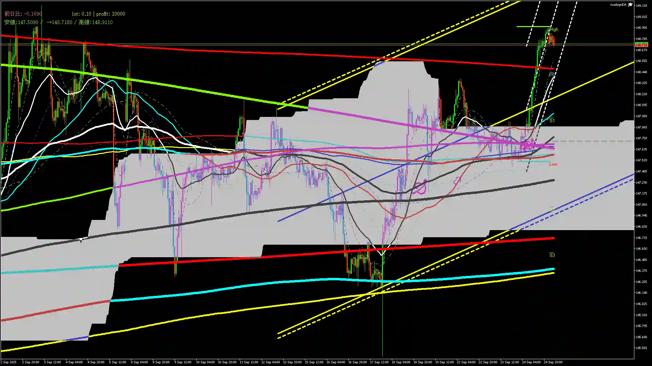Select the PP pivot point label
652x366 pixels.
tap(552, 75)
